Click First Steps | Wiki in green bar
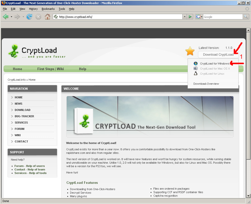 51,69
